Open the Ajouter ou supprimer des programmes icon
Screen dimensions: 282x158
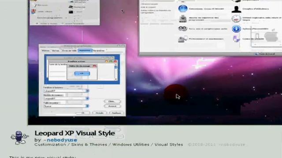[x=183, y=18]
